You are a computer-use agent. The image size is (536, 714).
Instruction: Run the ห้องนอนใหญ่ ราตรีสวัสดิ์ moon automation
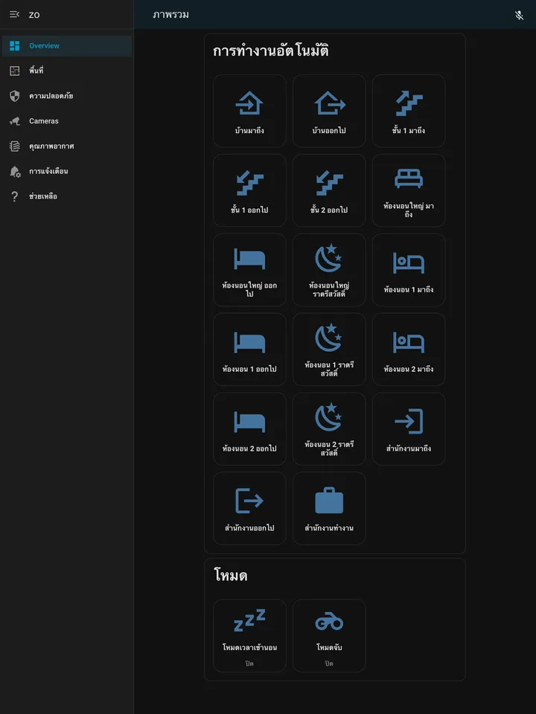[x=329, y=269]
